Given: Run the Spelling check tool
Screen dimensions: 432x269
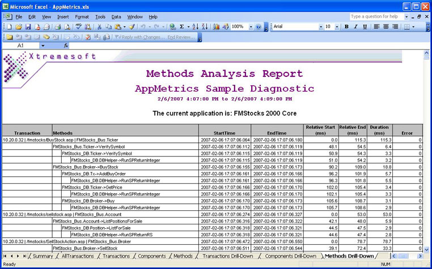Looking at the screenshot, I should click(x=79, y=27).
